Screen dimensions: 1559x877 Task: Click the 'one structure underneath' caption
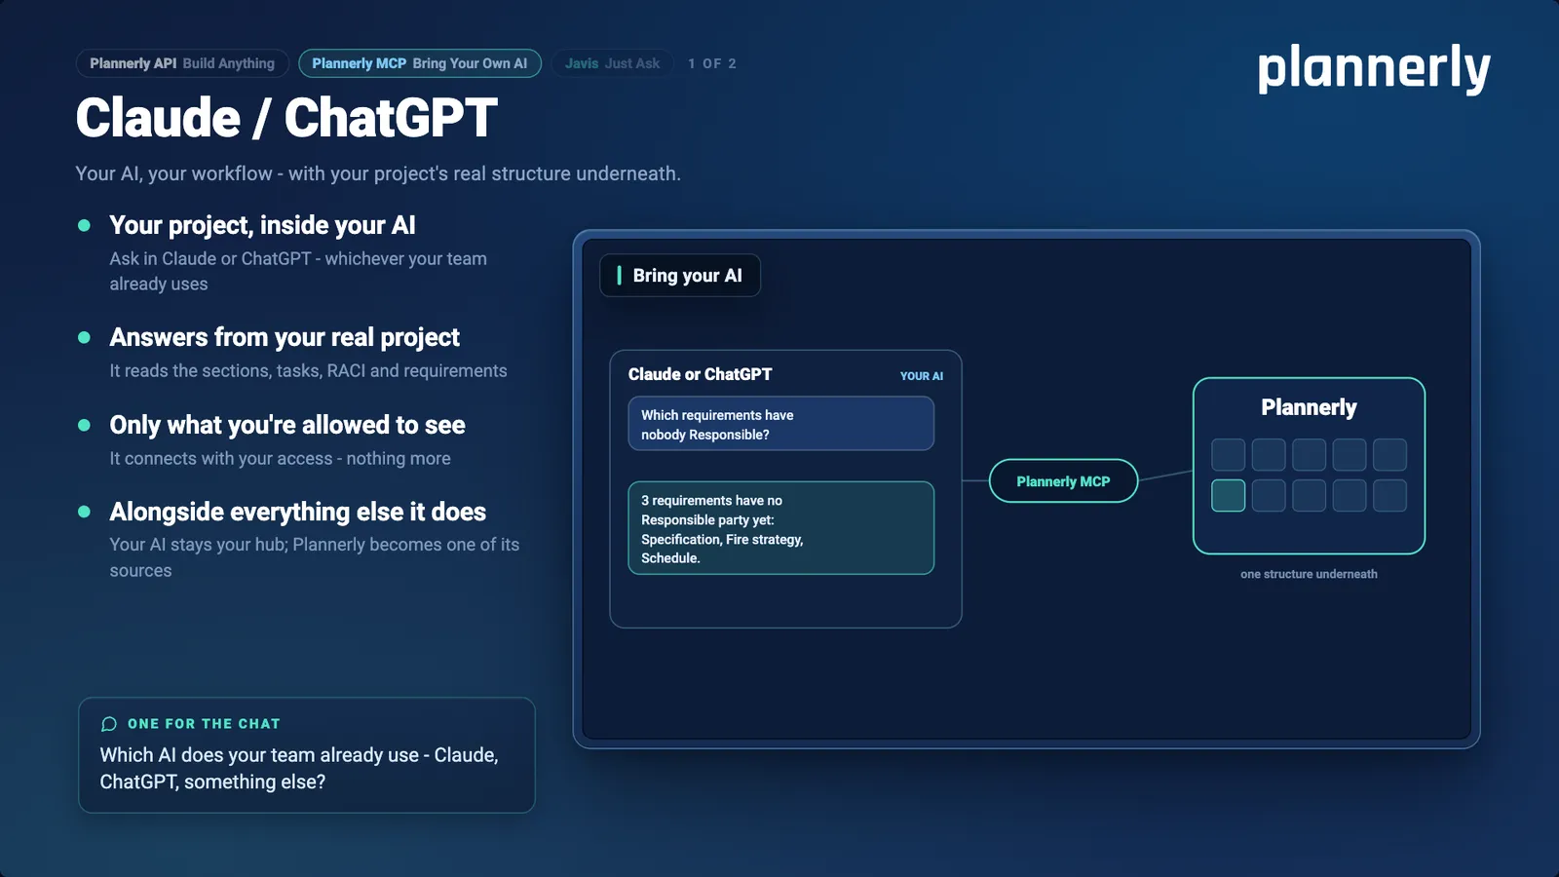[x=1309, y=574]
